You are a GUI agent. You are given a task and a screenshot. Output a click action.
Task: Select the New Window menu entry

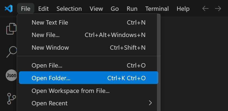pyautogui.click(x=89, y=48)
